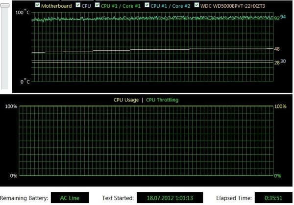Click the right-side 0% throttling axis label

[277, 176]
